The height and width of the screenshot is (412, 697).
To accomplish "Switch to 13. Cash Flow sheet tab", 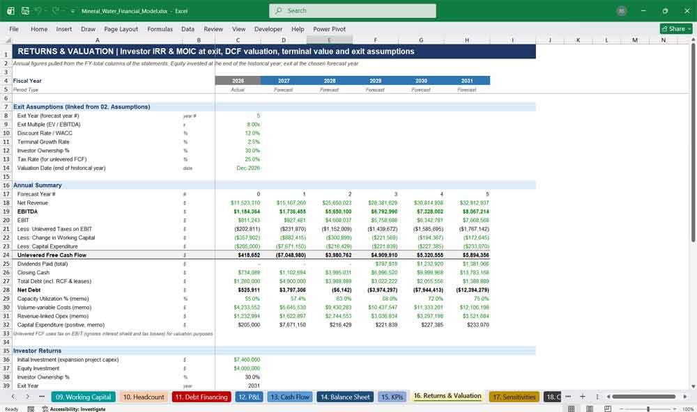I will pos(290,397).
